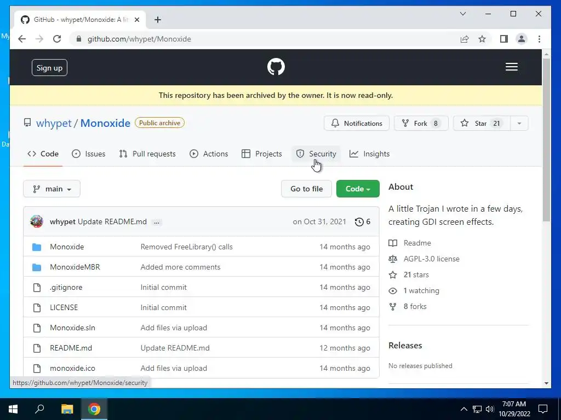Click the star icon next to 21 stars

(393, 275)
